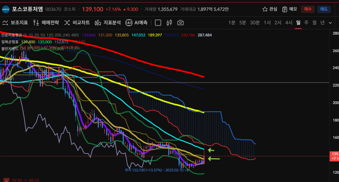This screenshot has width=339, height=182.
Task: Click the 180 level on price axis
Action: click(336, 120)
